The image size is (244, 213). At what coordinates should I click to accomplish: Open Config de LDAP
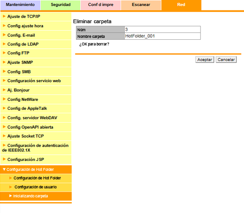(x=36, y=44)
